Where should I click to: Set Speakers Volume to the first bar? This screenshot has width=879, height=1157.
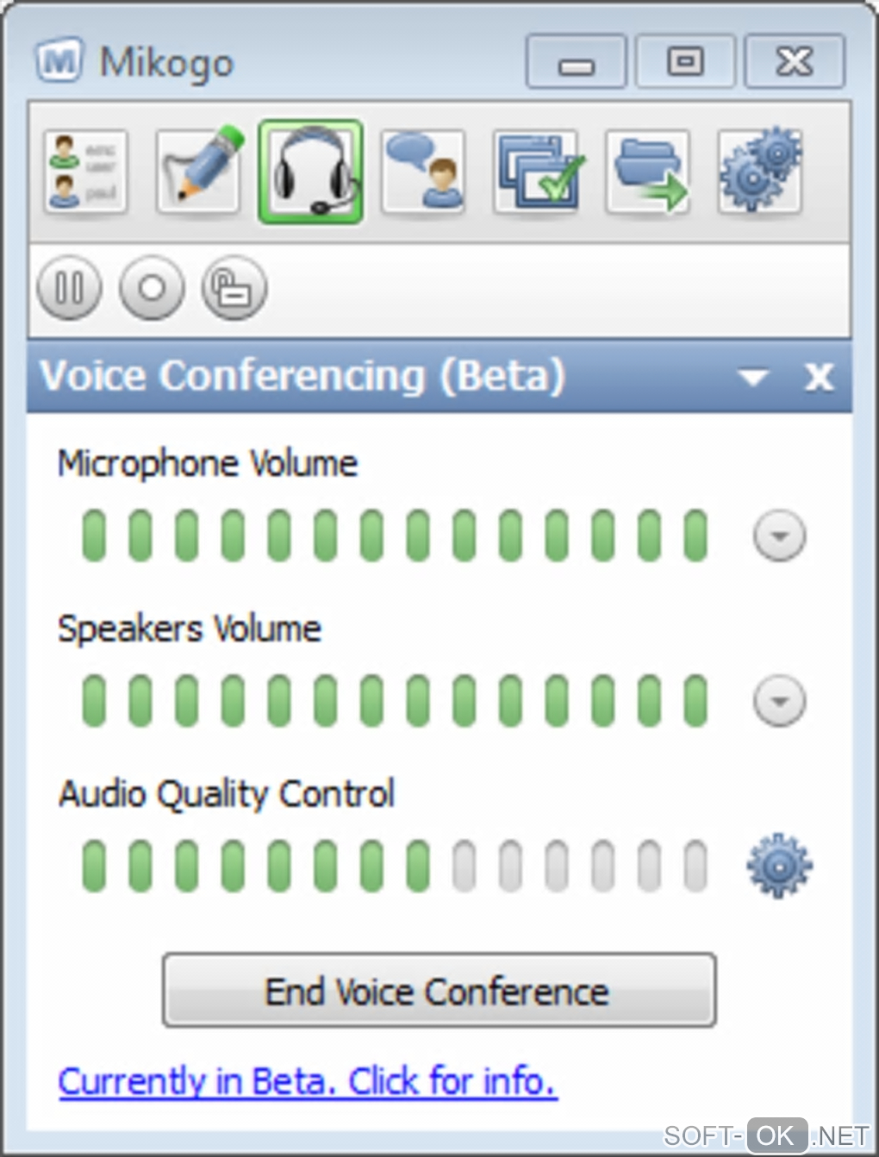[94, 700]
